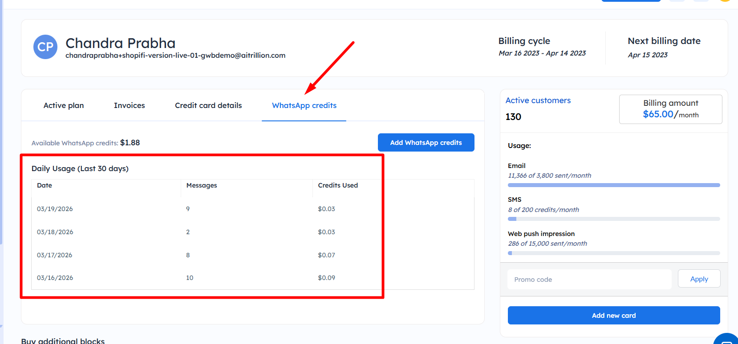Go to Credit card details tab
The height and width of the screenshot is (344, 738).
208,105
